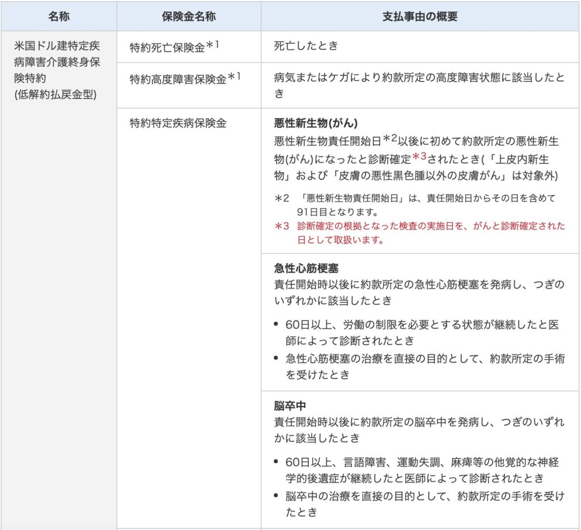The height and width of the screenshot is (530, 581).
Task: Click the 保険金名称 column header
Action: click(x=188, y=16)
